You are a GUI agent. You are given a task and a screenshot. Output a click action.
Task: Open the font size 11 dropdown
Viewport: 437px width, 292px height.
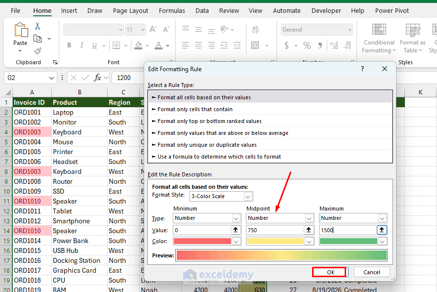143,30
